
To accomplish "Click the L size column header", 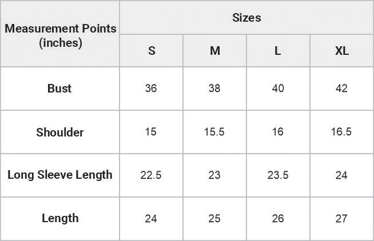I will [278, 50].
